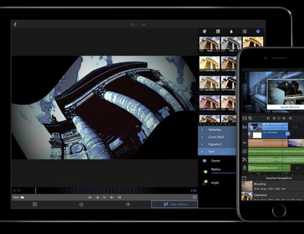
Task: Play the iPad preview
Action: (x=105, y=197)
